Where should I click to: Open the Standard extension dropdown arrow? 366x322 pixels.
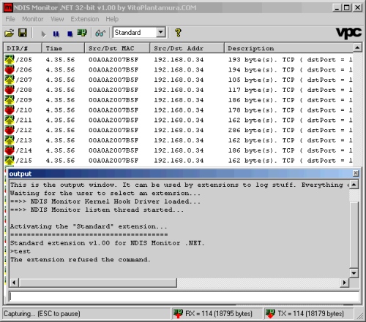tap(161, 32)
